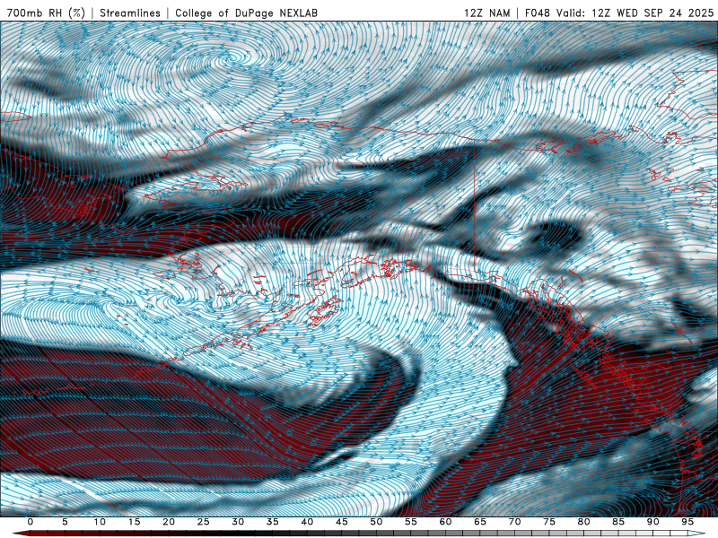Click the "90" label on the RH scale

click(x=652, y=522)
